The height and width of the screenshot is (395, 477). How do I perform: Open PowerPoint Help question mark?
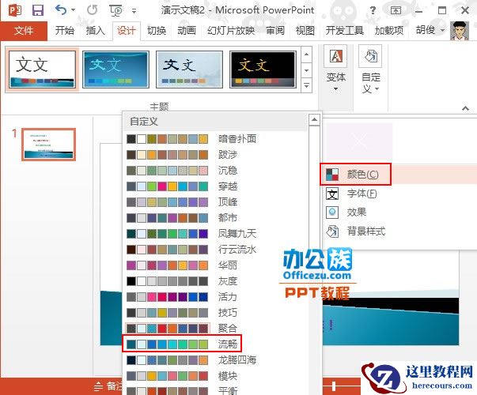point(373,10)
